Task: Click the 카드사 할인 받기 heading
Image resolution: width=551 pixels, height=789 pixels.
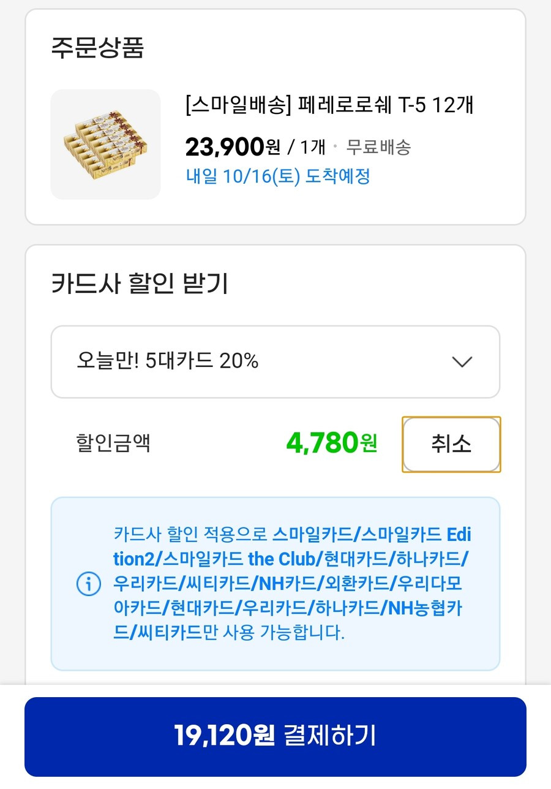Action: click(x=140, y=284)
